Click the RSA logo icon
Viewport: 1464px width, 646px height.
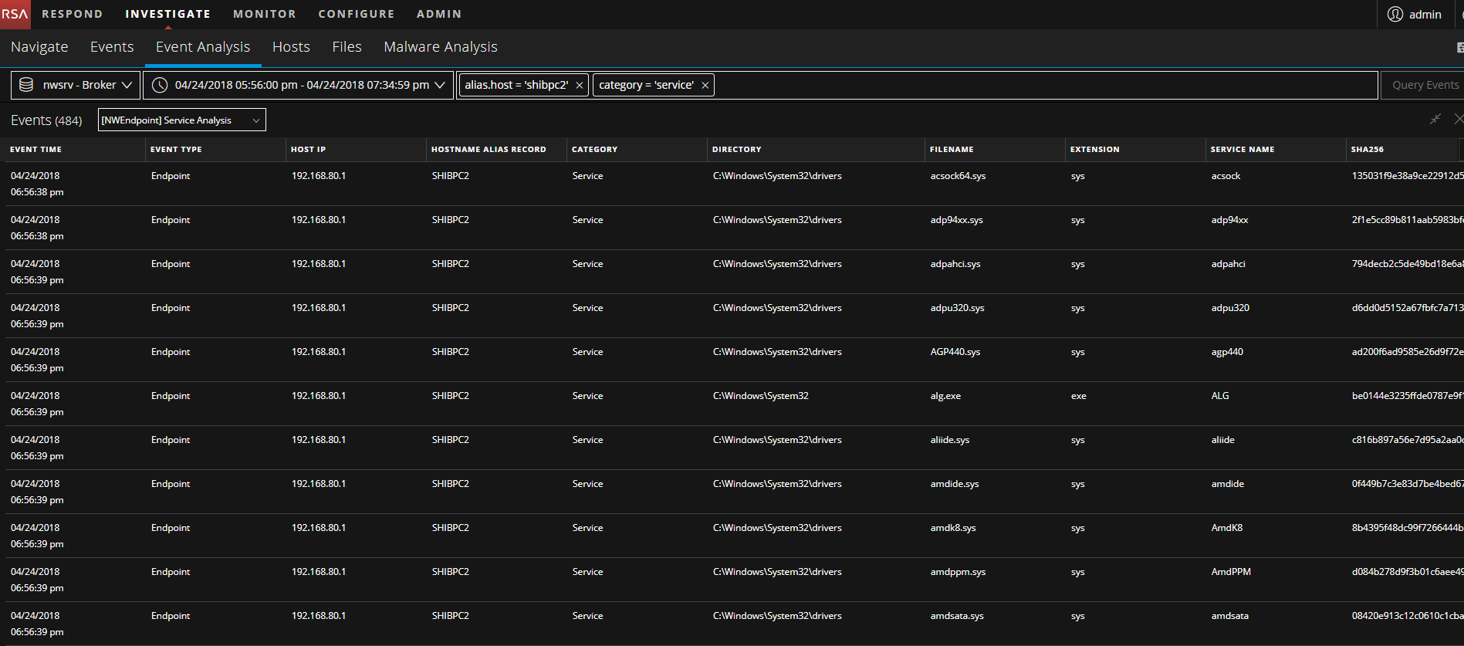pyautogui.click(x=15, y=14)
